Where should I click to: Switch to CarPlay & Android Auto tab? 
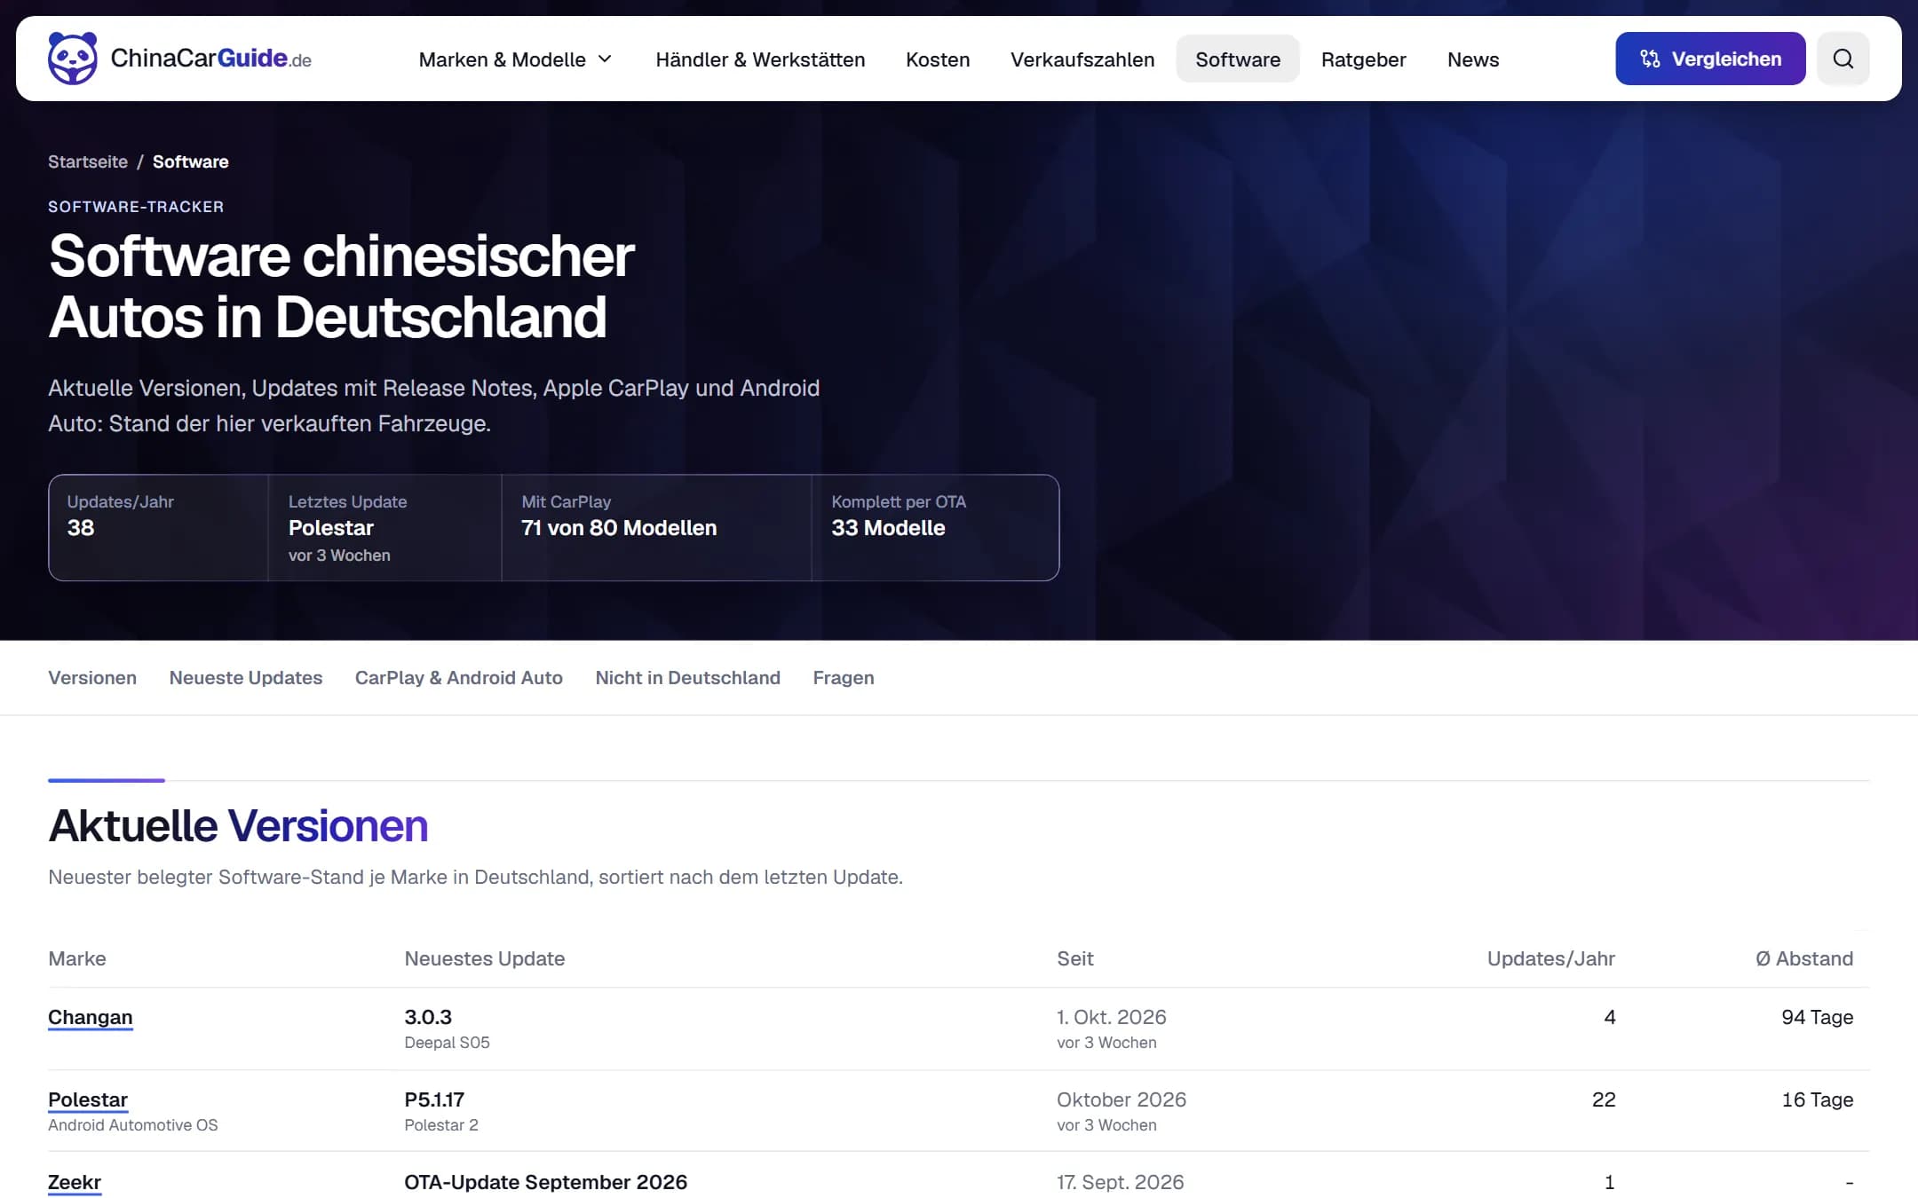[x=459, y=678]
